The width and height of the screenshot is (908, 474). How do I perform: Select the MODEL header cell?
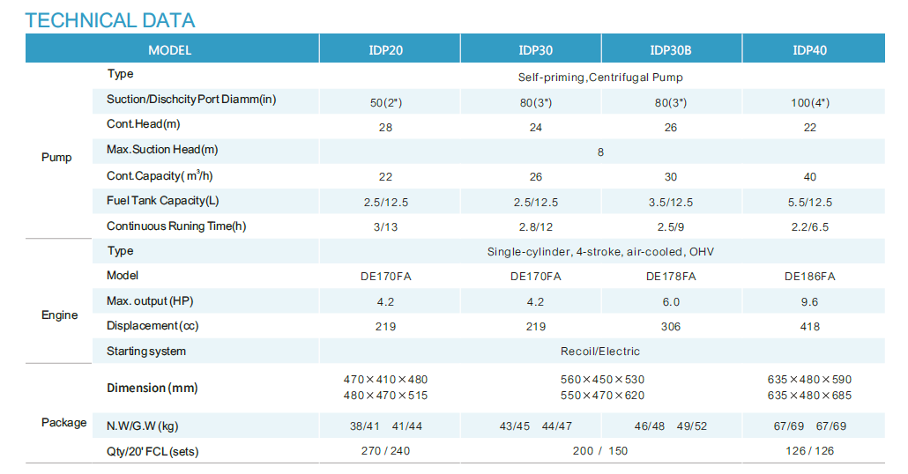coord(169,50)
